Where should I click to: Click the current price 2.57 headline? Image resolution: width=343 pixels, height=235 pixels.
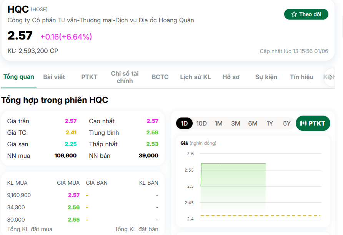pyautogui.click(x=20, y=35)
